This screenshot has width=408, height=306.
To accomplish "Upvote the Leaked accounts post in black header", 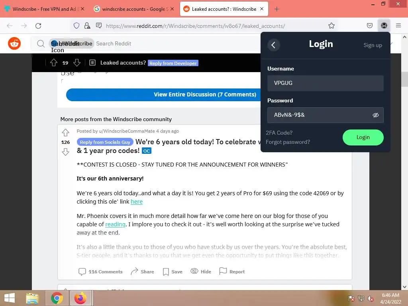I will (54, 63).
